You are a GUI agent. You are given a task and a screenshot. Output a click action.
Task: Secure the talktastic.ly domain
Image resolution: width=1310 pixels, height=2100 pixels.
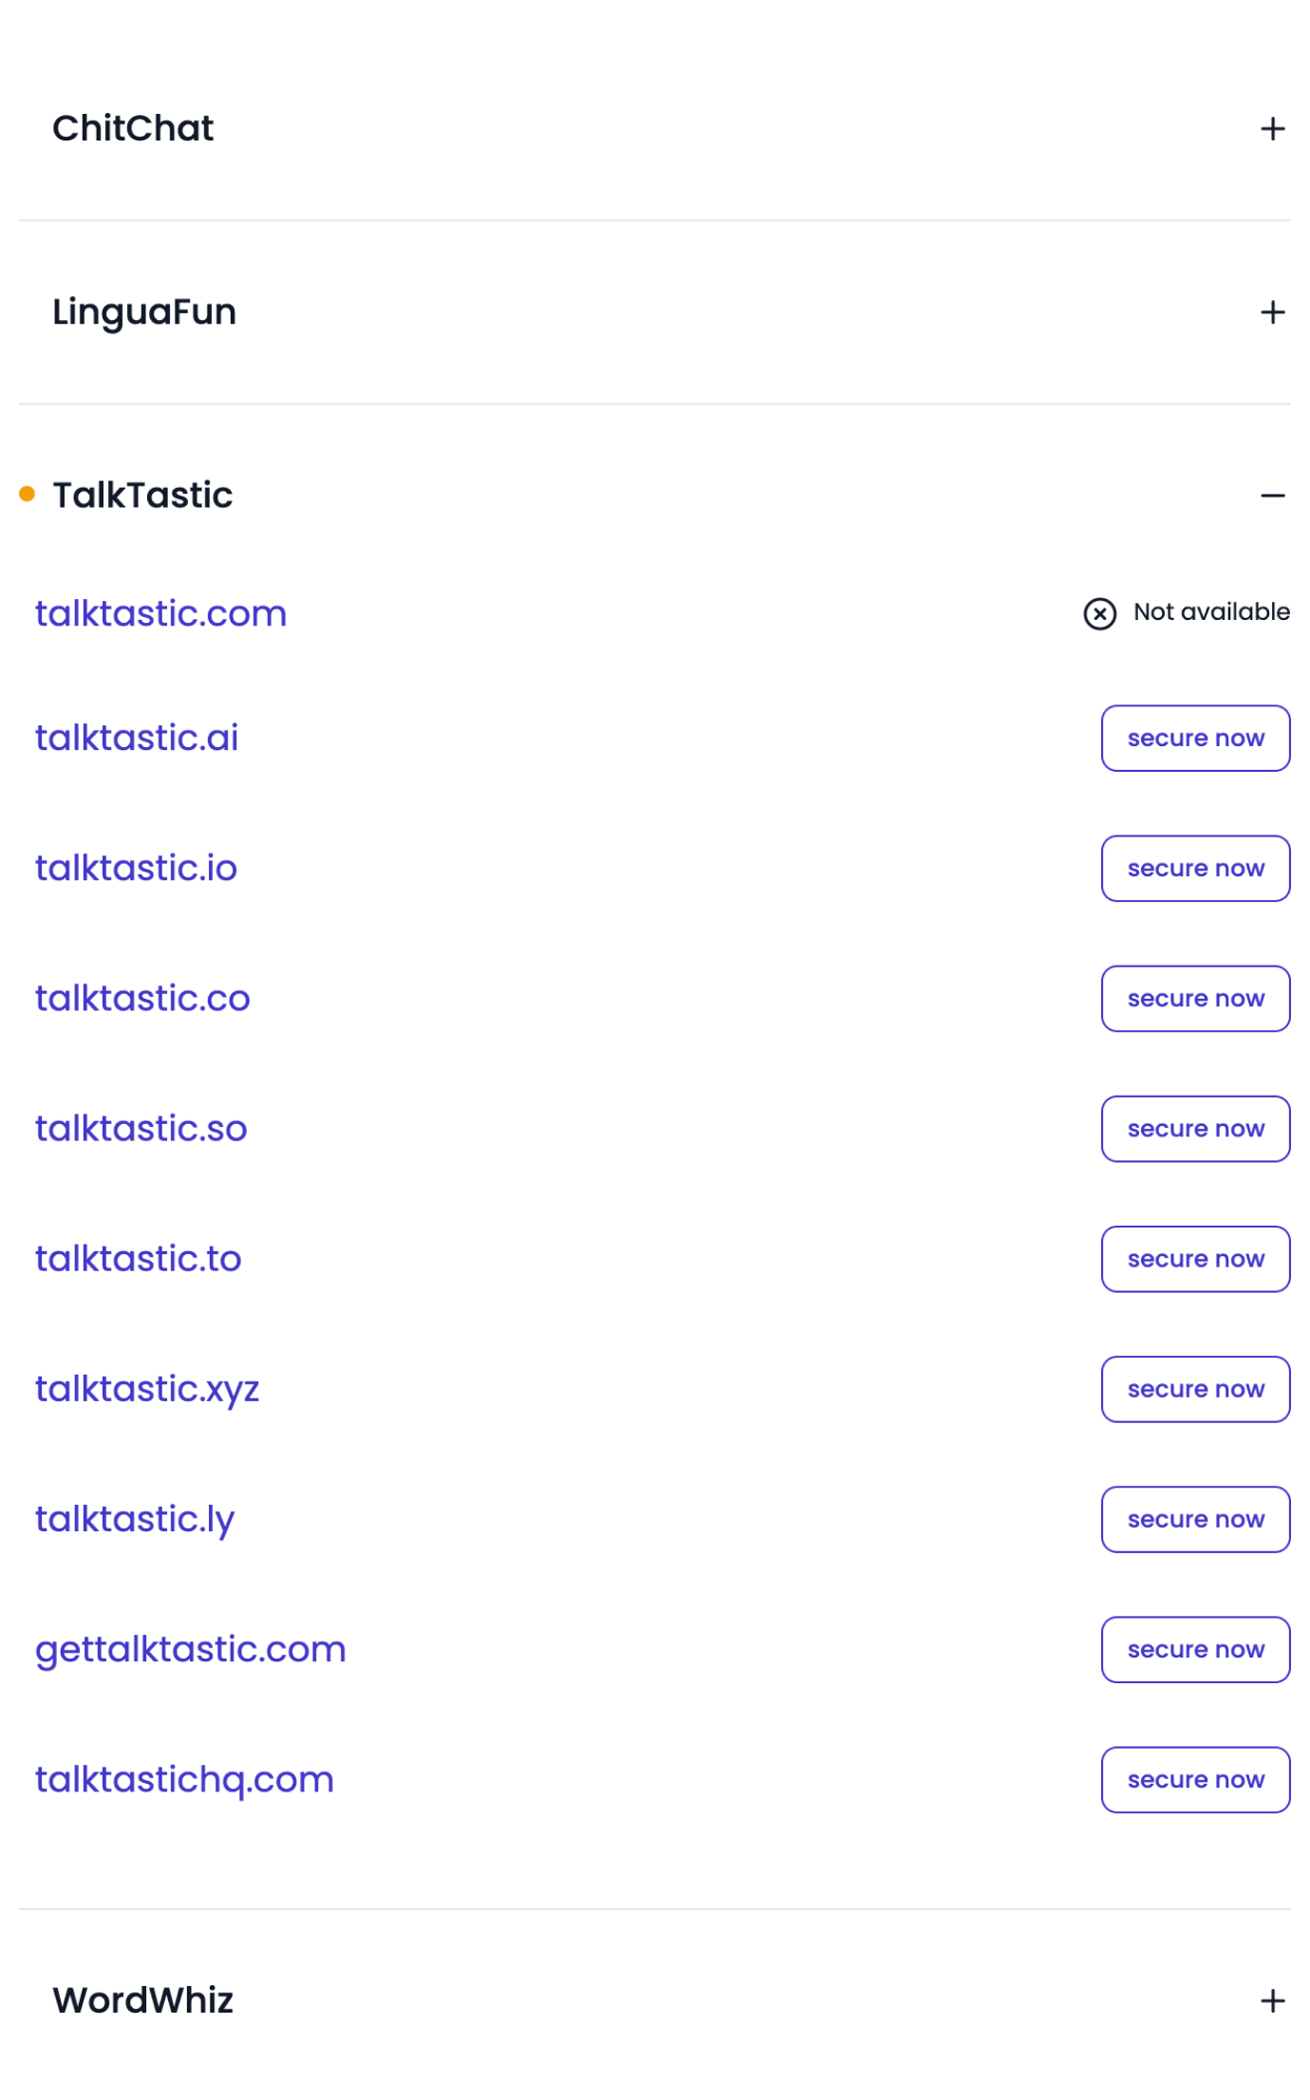click(x=1195, y=1519)
